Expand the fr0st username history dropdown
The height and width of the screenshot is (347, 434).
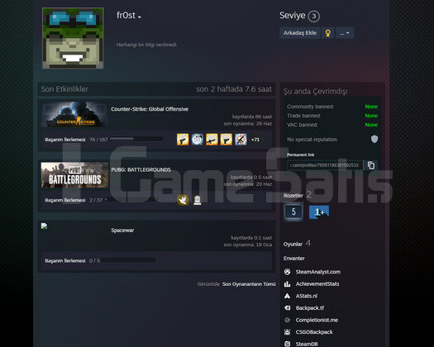coord(140,17)
